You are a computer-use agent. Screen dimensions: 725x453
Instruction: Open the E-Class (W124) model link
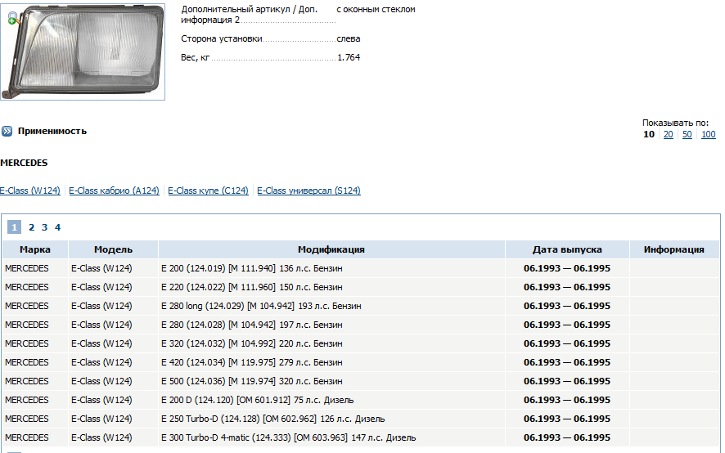[x=29, y=191]
